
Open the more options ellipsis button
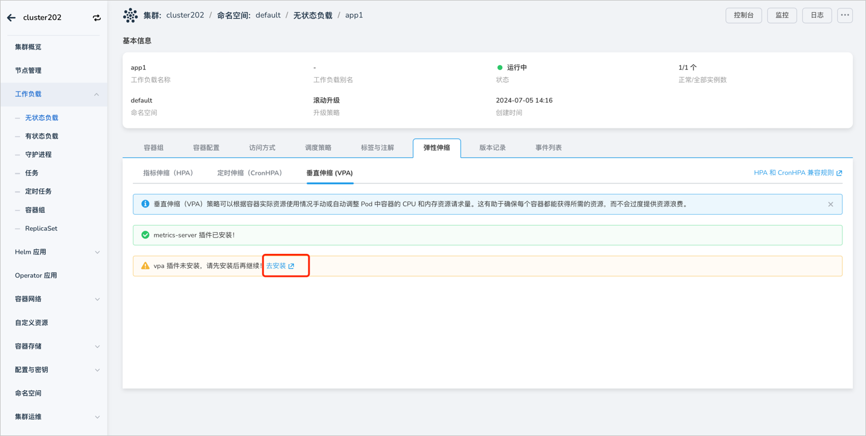coord(845,16)
